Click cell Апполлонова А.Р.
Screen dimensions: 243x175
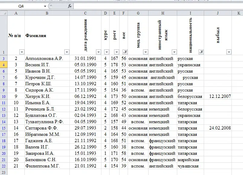(47, 58)
